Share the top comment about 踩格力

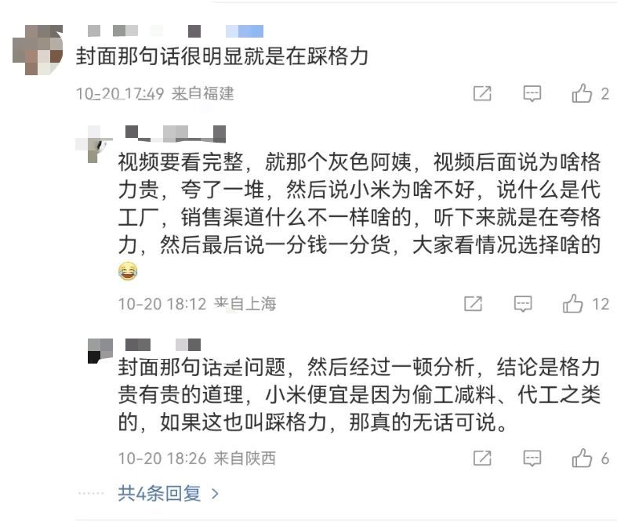point(482,94)
